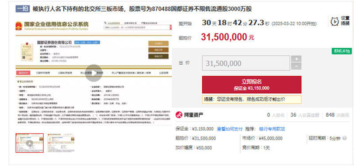Select the second image thumbnail
Screen dimensions: 354x166
pyautogui.click(x=61, y=143)
